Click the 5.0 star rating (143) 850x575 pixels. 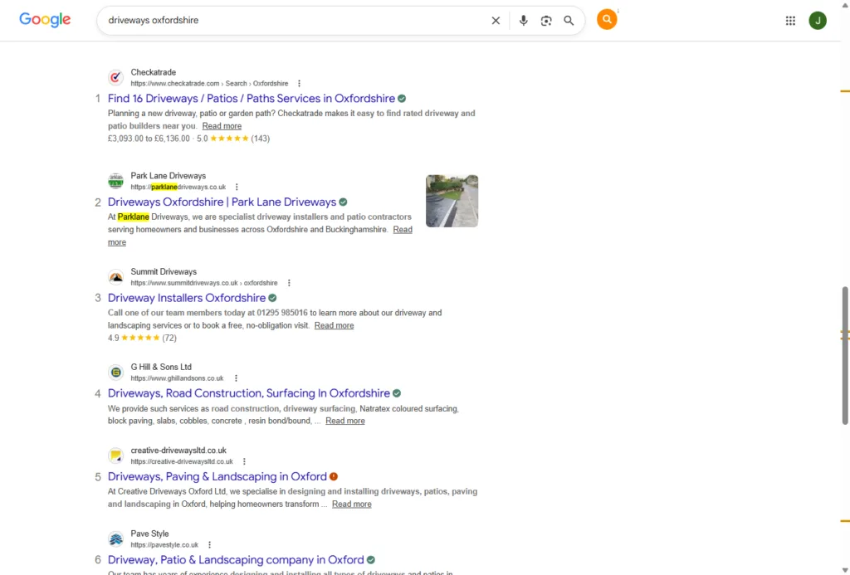pyautogui.click(x=233, y=139)
